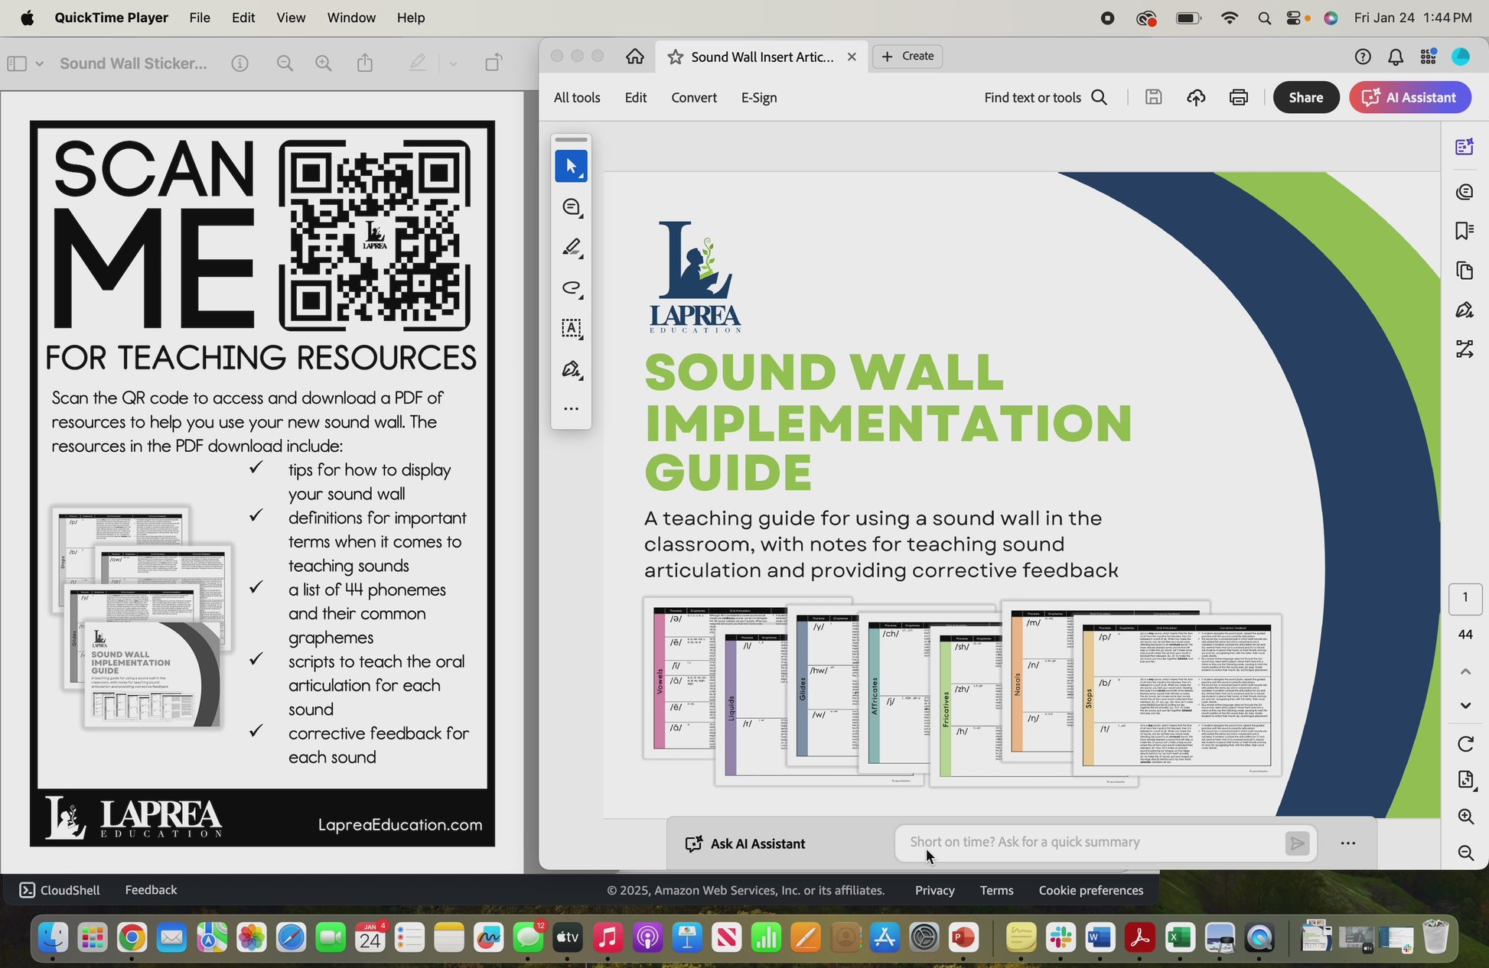Go to next page with down chevron
The image size is (1489, 968).
pos(1465,705)
